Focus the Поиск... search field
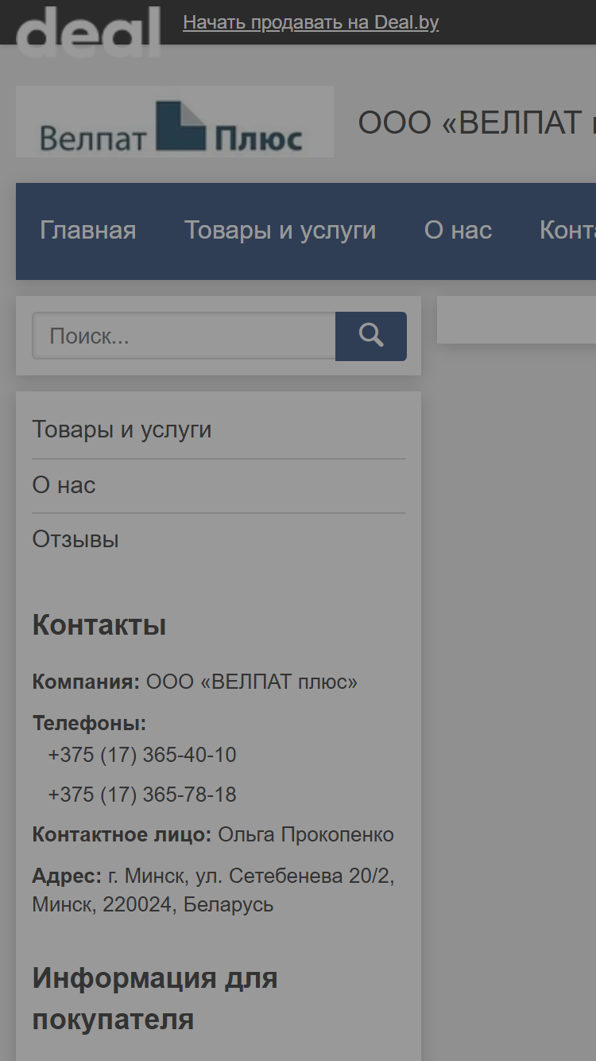The image size is (596, 1061). [184, 336]
